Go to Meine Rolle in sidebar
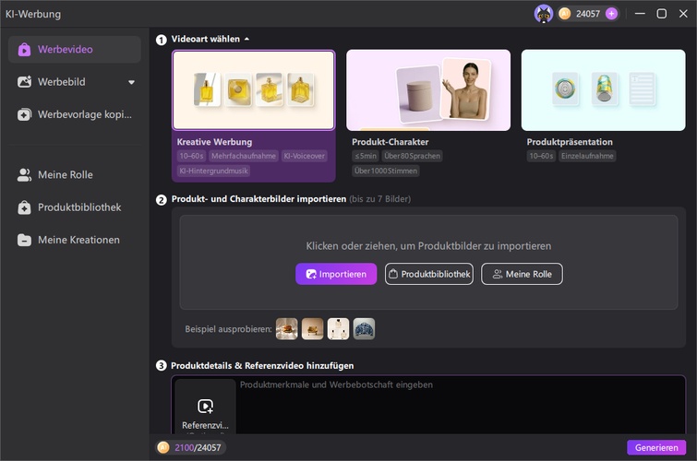Viewport: 697px width, 461px height. pos(75,174)
